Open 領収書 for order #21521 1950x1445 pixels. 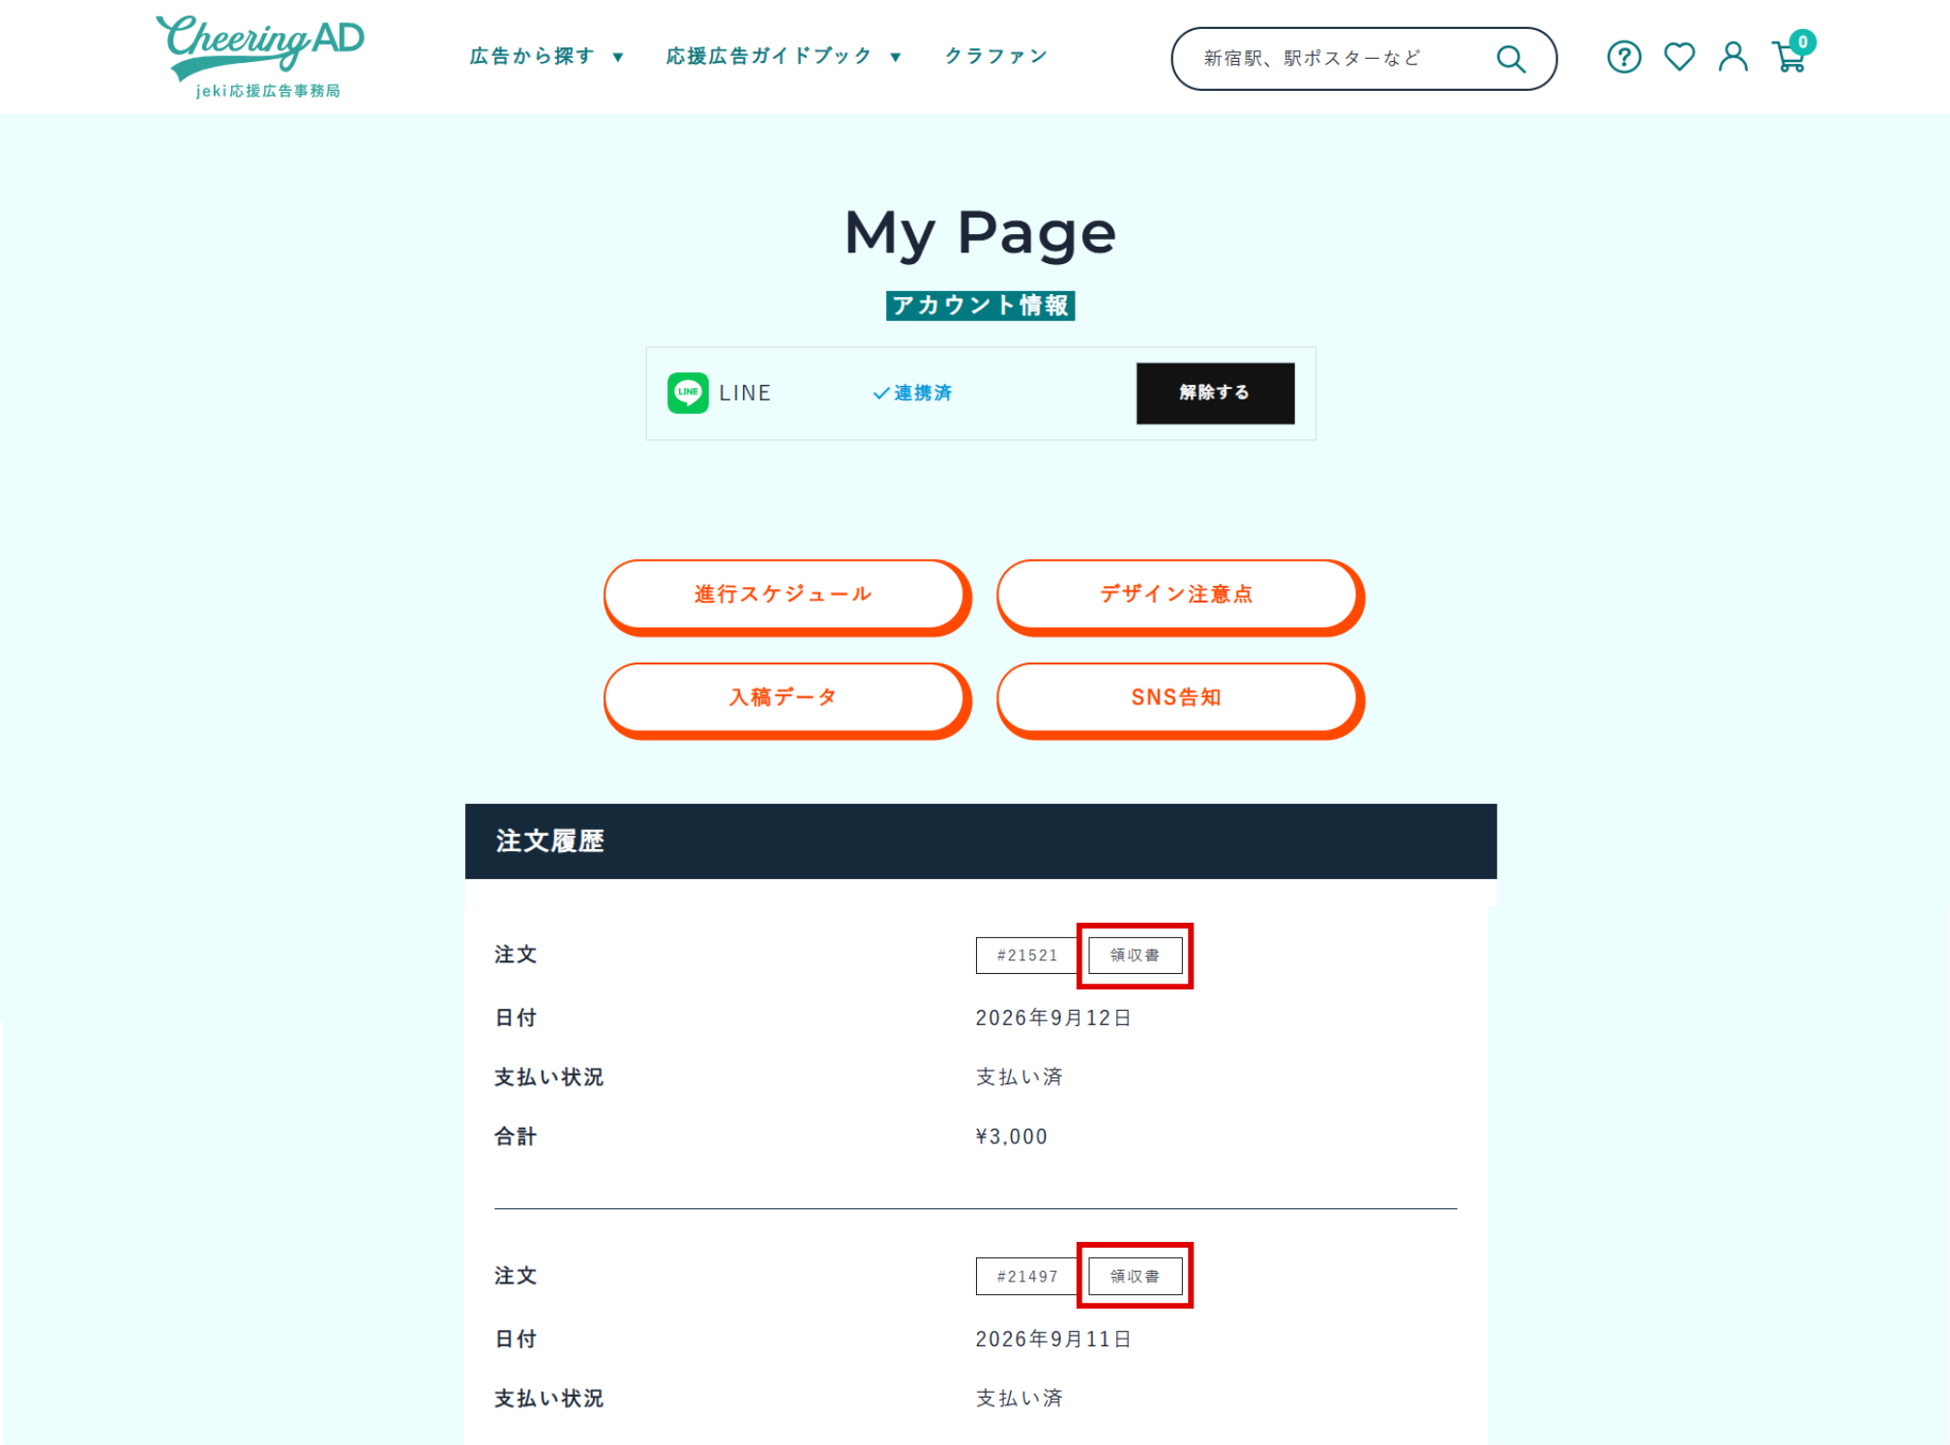[x=1135, y=956]
